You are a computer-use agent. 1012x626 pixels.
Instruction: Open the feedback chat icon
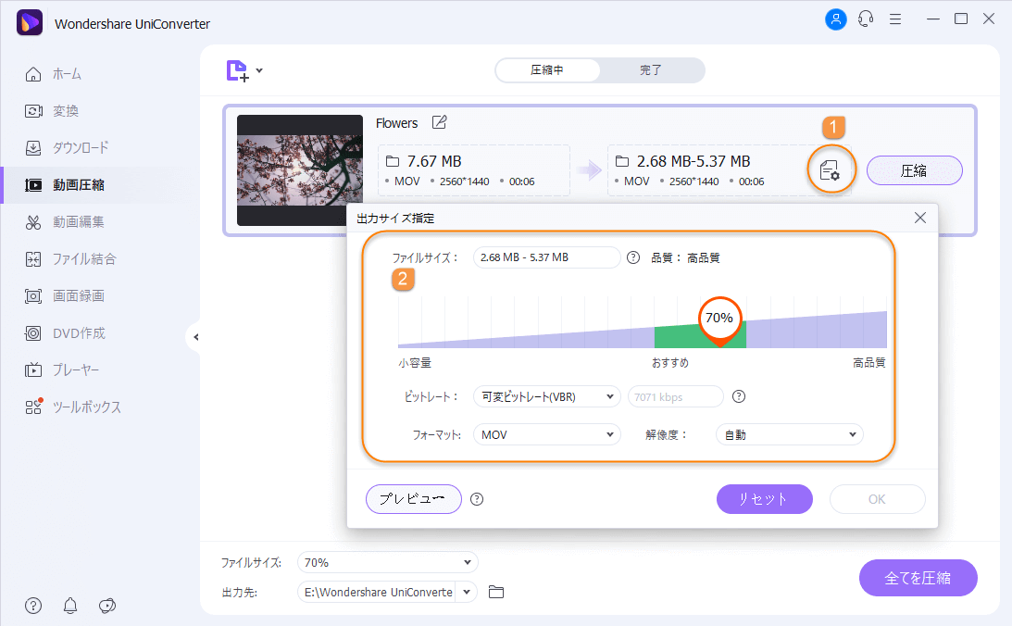pos(107,606)
